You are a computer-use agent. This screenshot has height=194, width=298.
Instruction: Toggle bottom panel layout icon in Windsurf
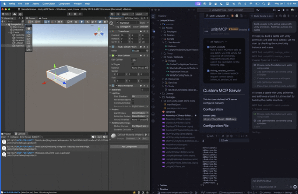(x=279, y=10)
